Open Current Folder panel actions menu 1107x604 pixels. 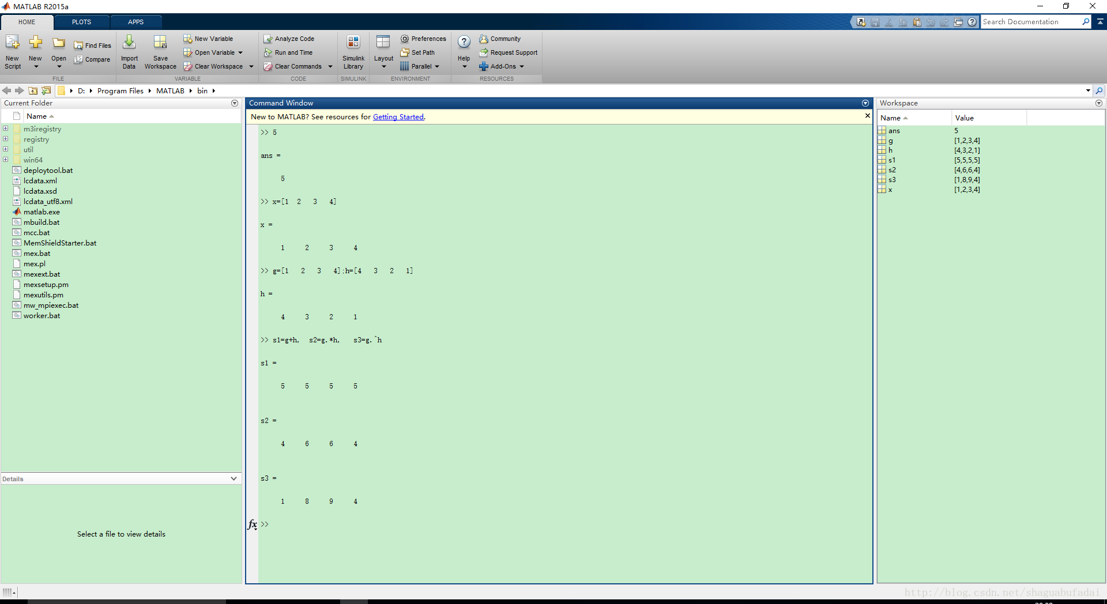click(235, 103)
